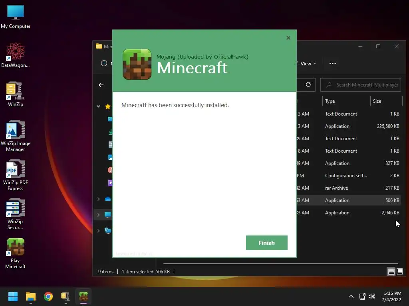This screenshot has width=409, height=306.
Task: Open WinZip Secur... desktop shortcut
Action: 16,214
